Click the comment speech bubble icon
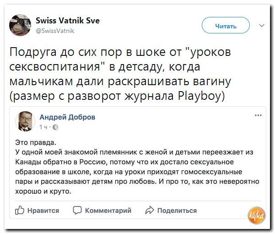 pyautogui.click(x=78, y=210)
